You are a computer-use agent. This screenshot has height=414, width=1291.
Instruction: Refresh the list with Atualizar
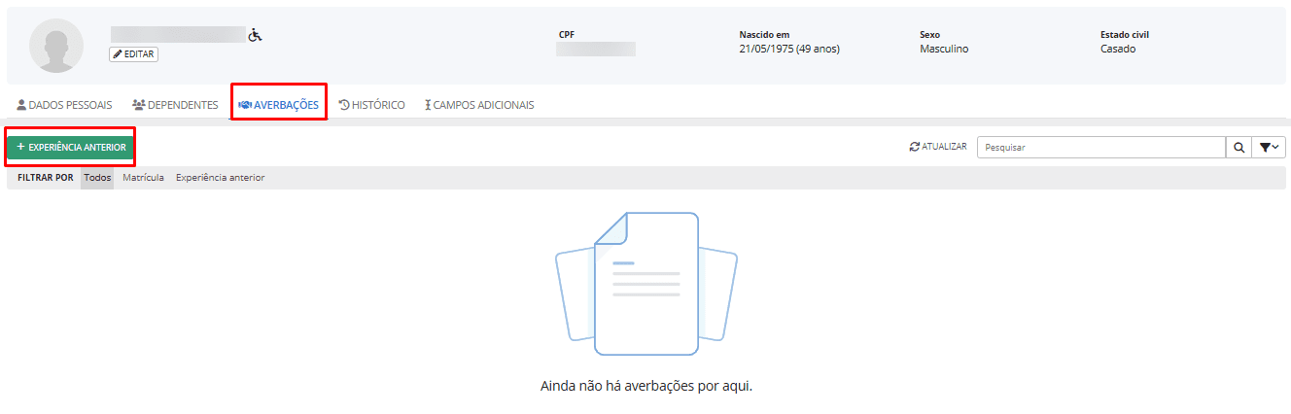coord(938,147)
